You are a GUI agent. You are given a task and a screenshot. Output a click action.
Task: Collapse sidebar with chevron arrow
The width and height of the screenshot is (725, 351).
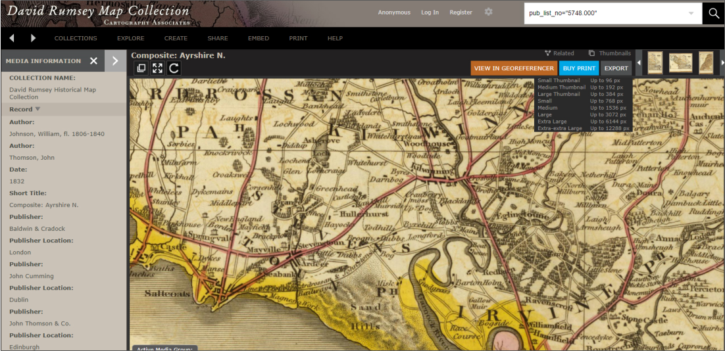point(115,61)
